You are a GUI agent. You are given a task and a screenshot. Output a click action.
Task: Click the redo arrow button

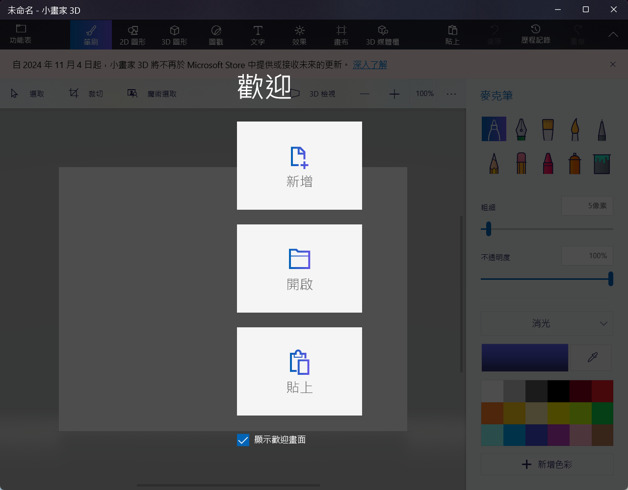[x=577, y=35]
